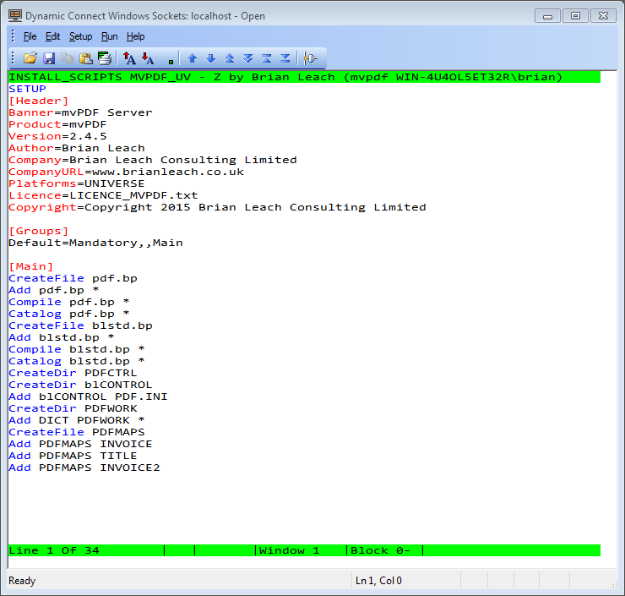Click the CreateFile blstd.bp line
The height and width of the screenshot is (596, 625).
(x=80, y=325)
